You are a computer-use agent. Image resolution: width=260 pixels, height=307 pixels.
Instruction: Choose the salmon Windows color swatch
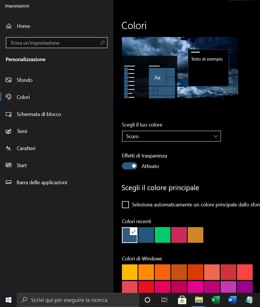click(212, 272)
